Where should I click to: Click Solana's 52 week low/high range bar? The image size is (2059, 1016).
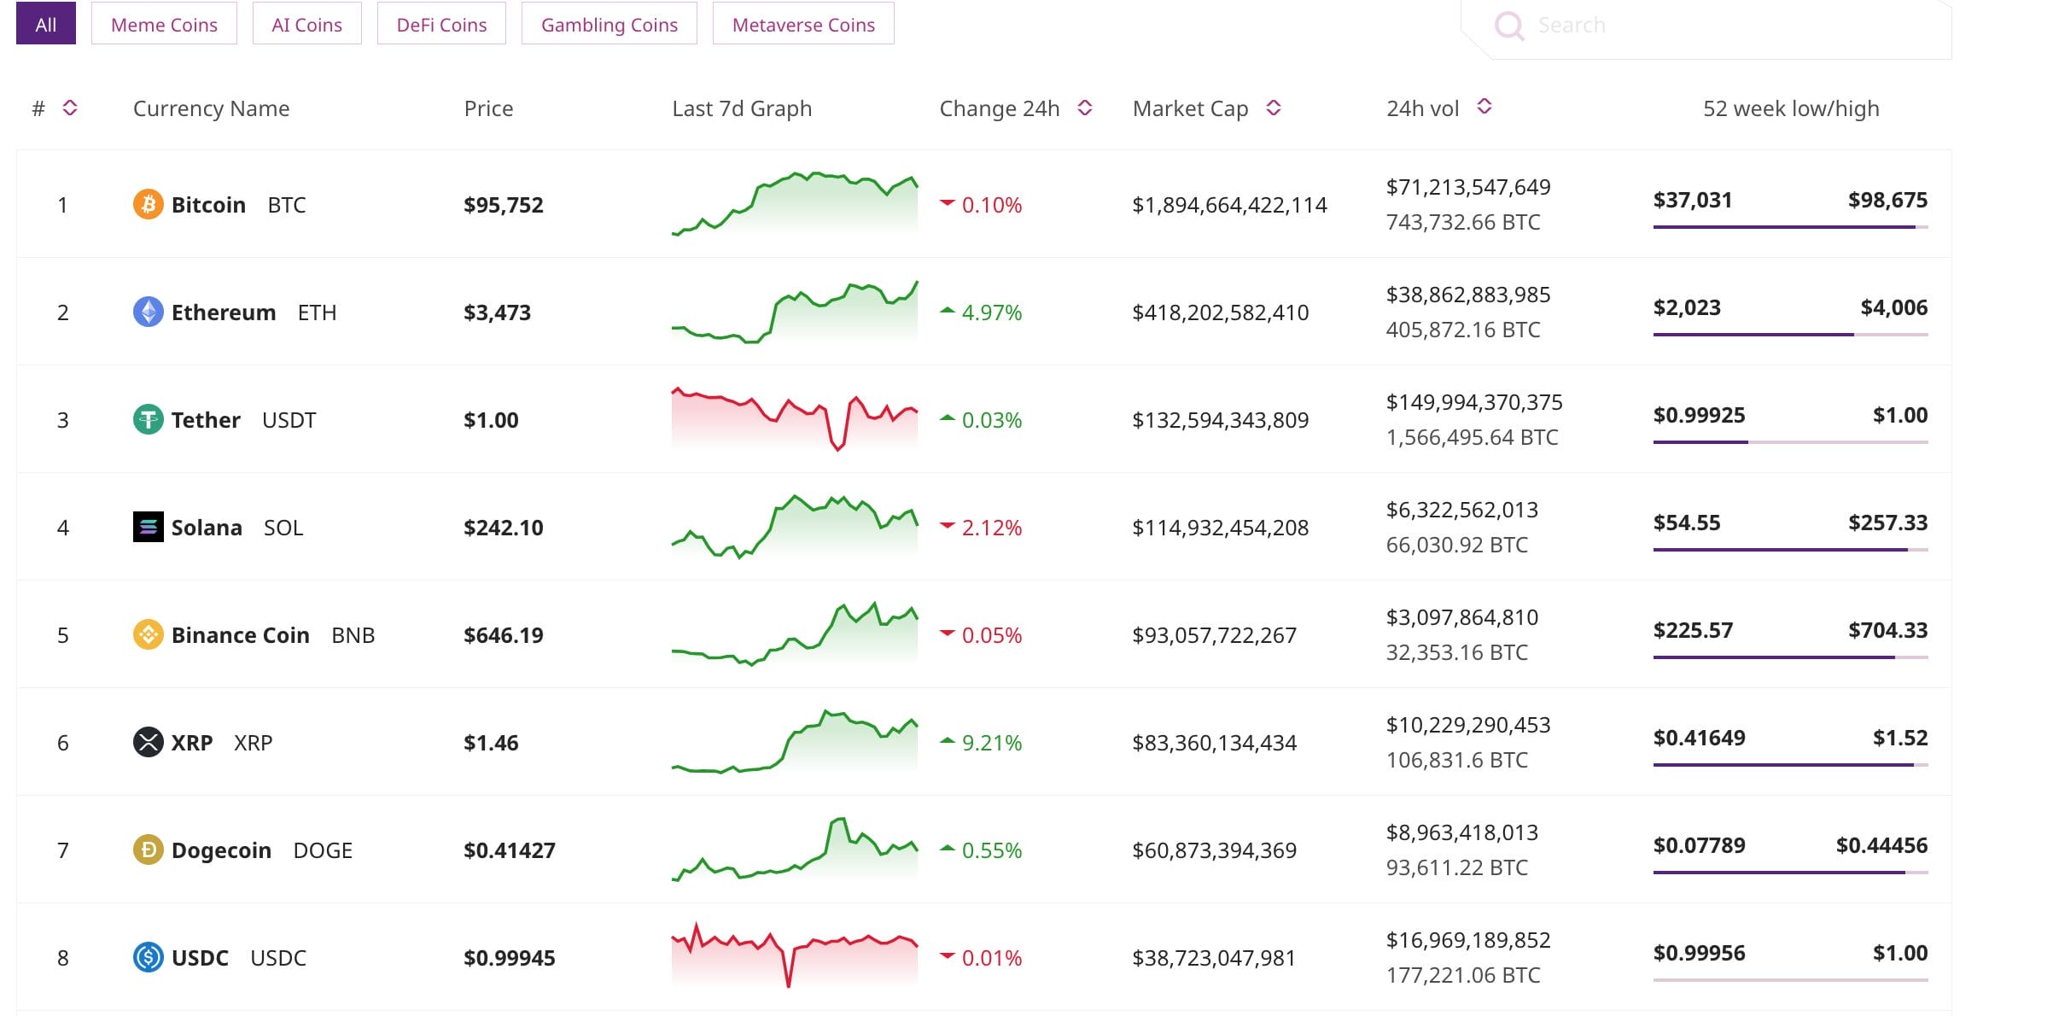(1790, 550)
